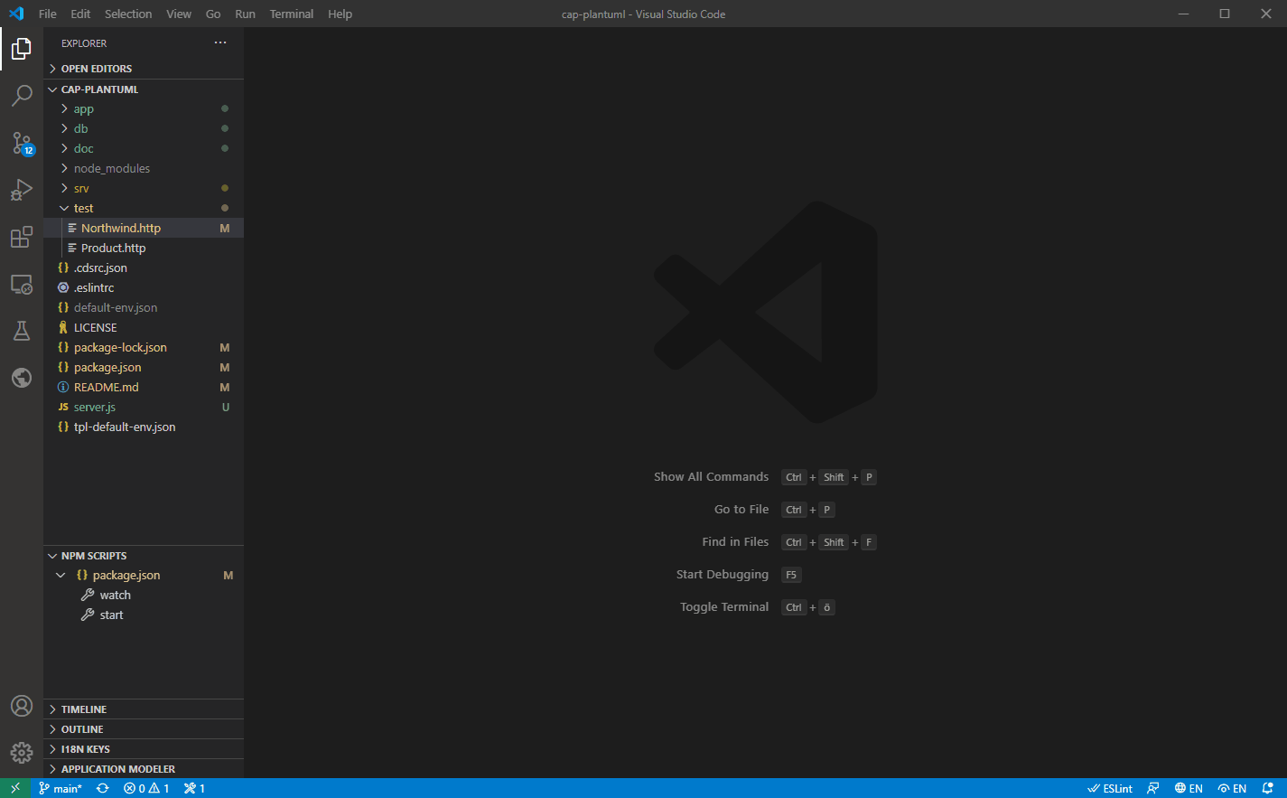Collapse package.json under NPM Scripts
The image size is (1287, 798).
pyautogui.click(x=144, y=575)
